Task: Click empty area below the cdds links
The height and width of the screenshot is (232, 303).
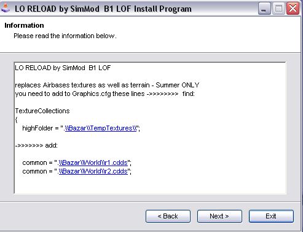Action: coord(149,184)
